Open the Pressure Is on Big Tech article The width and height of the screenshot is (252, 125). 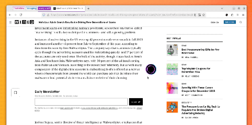(201, 110)
